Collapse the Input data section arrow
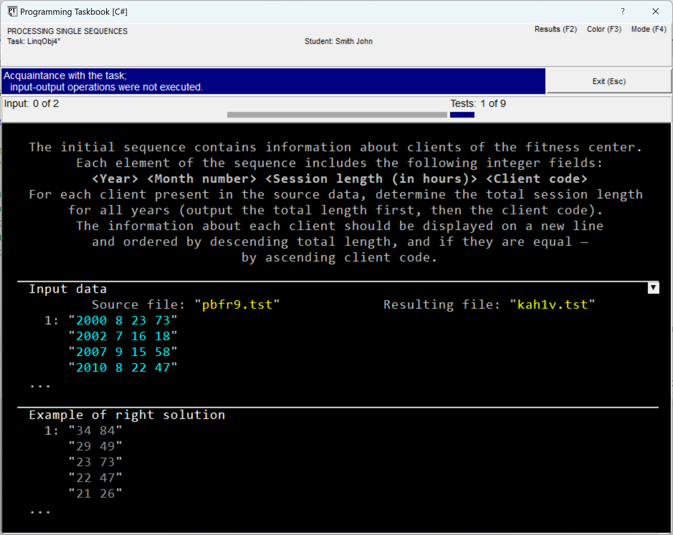Viewport: 673px width, 535px height. (653, 288)
